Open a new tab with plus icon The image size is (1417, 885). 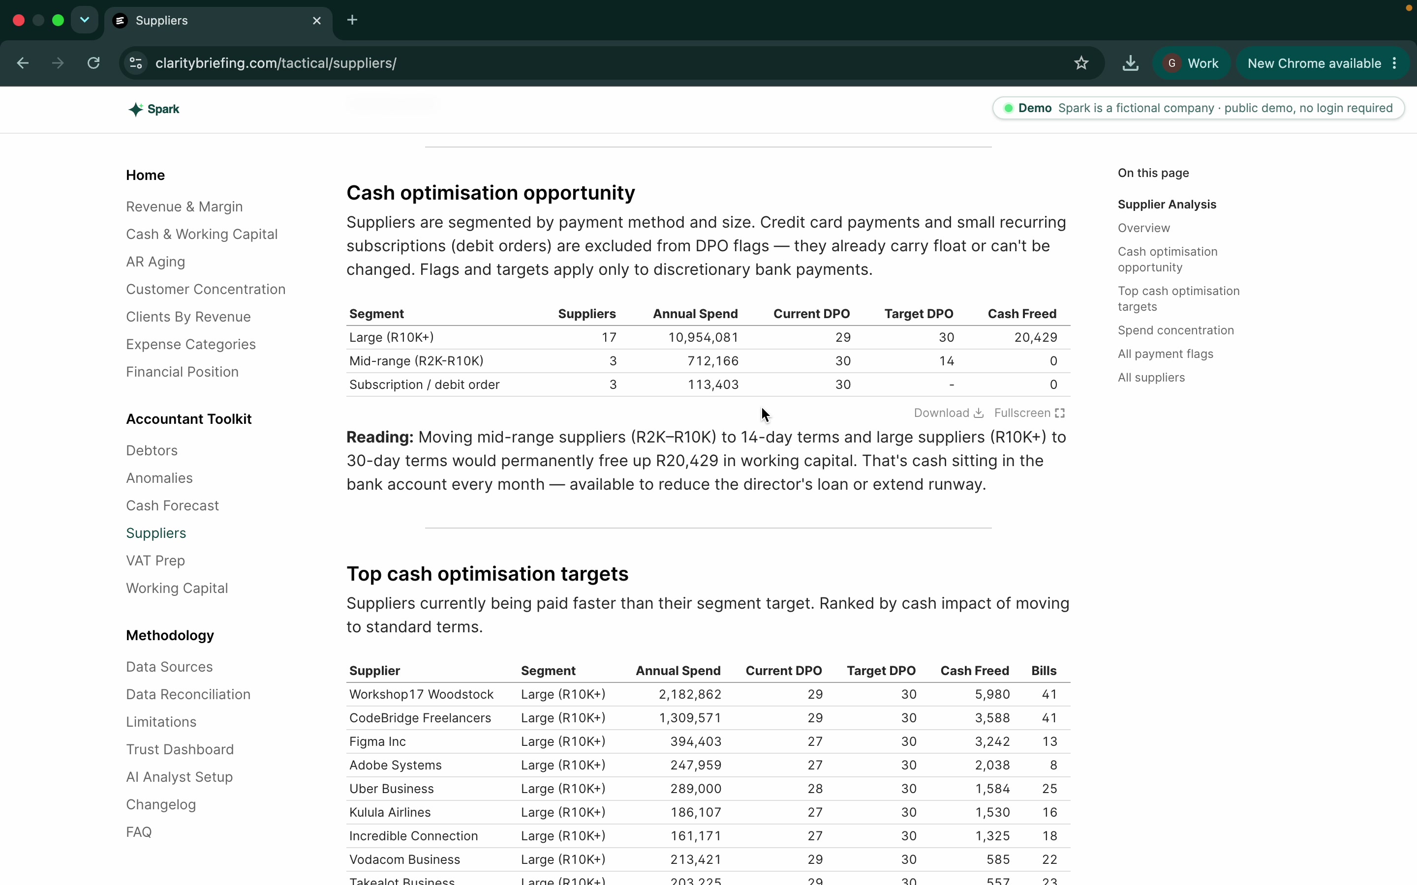[x=352, y=20]
